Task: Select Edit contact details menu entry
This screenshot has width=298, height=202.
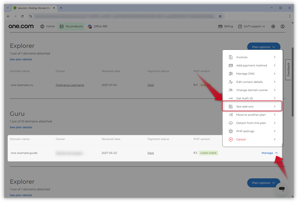Action: point(252,82)
